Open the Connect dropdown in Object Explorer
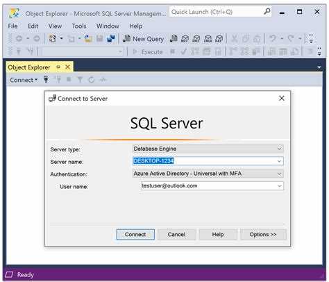Screen dimensions: 329x282 pos(24,80)
